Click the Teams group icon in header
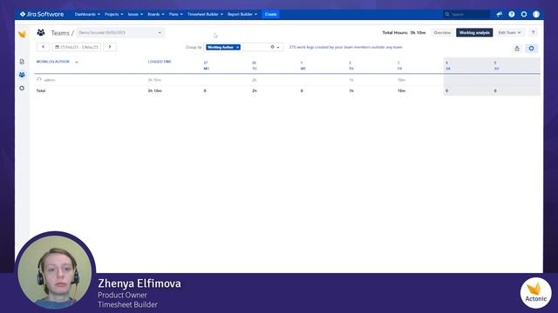This screenshot has width=558, height=313. click(x=41, y=33)
